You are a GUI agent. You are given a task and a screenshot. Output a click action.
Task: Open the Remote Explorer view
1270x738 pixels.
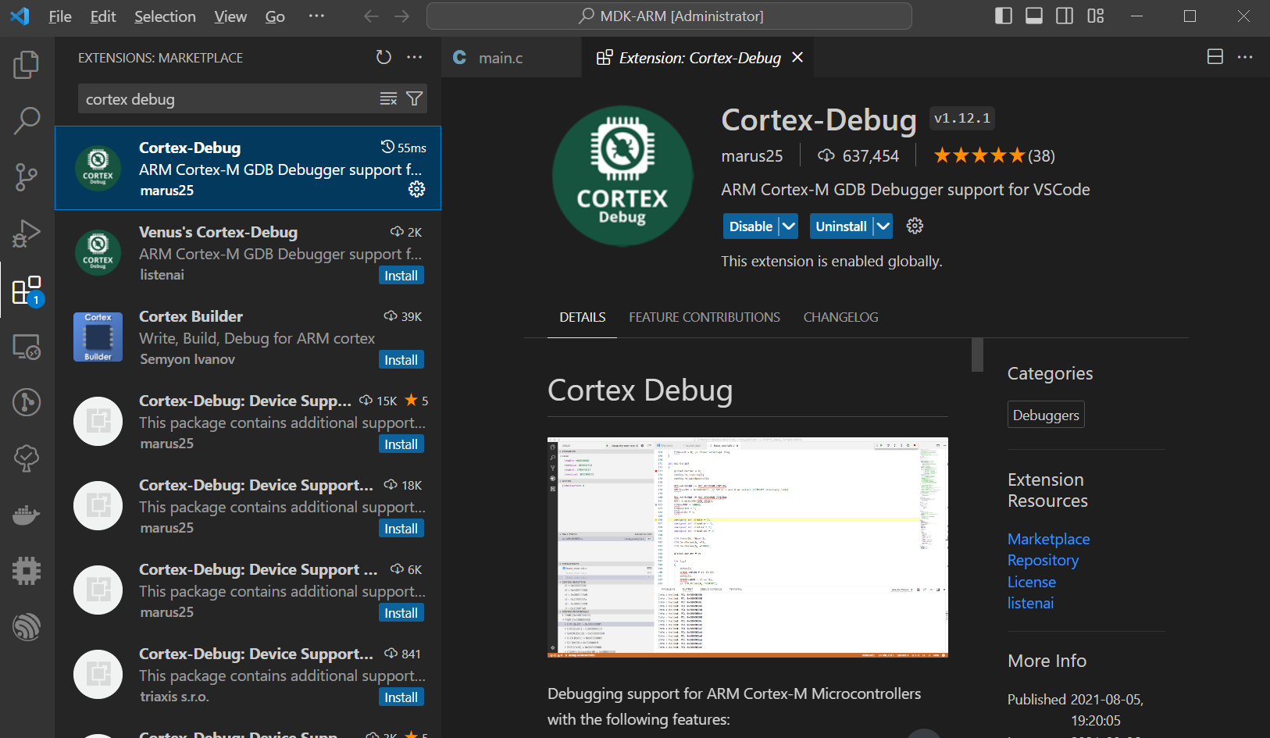[27, 346]
